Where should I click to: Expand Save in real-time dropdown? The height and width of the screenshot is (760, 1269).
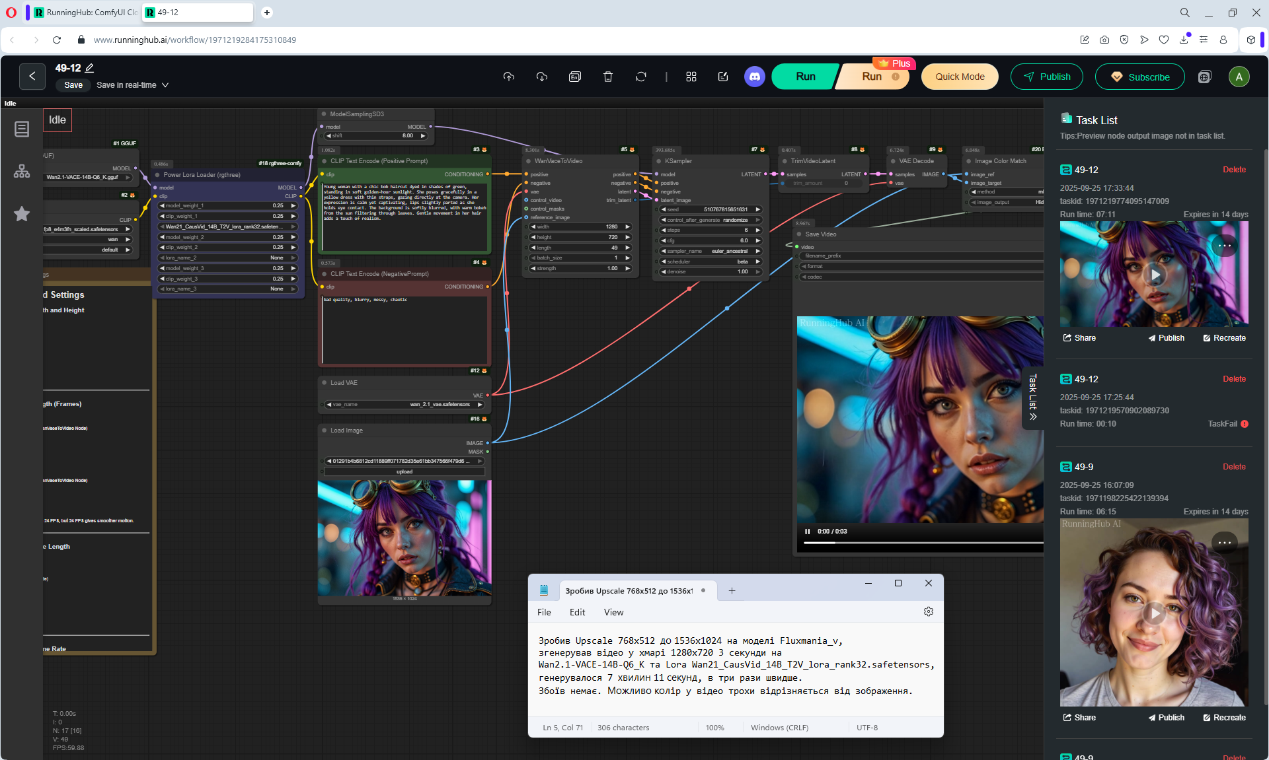tap(165, 85)
